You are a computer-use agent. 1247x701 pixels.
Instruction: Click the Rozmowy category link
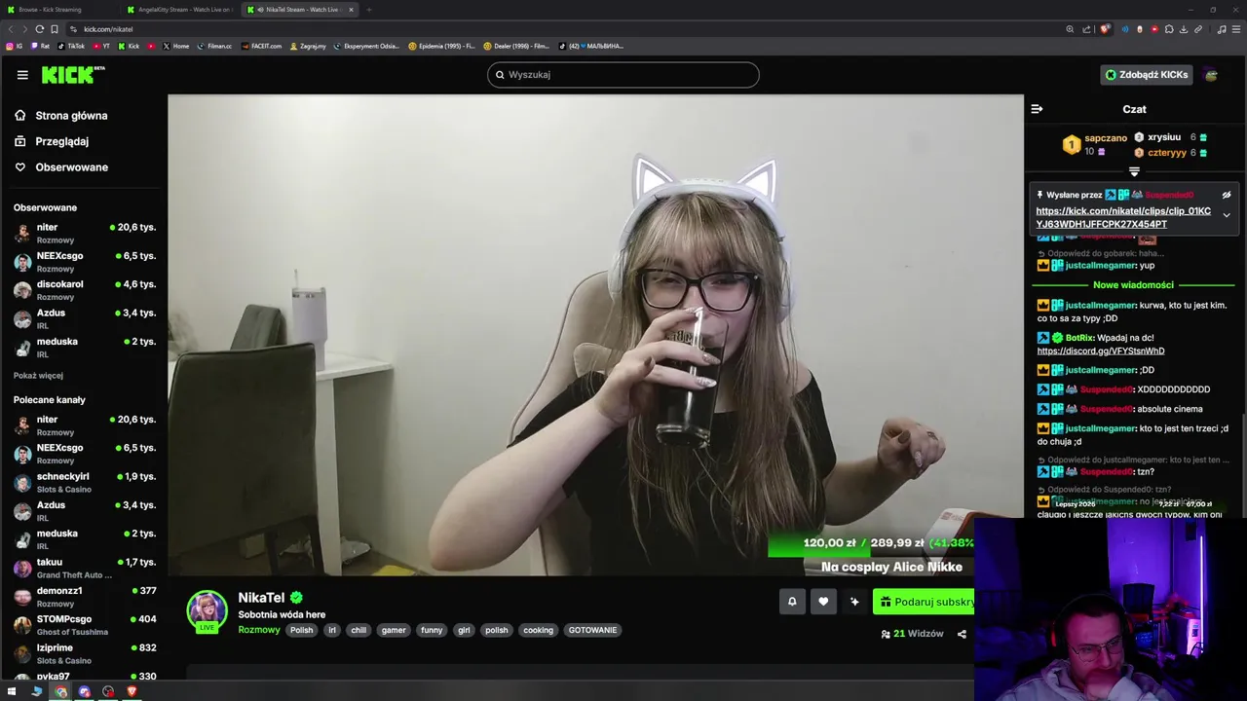click(x=259, y=630)
